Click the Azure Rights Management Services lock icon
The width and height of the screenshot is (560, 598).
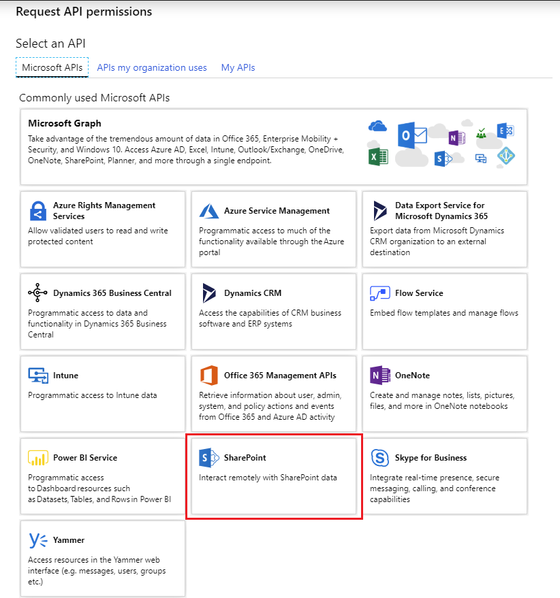coord(38,210)
